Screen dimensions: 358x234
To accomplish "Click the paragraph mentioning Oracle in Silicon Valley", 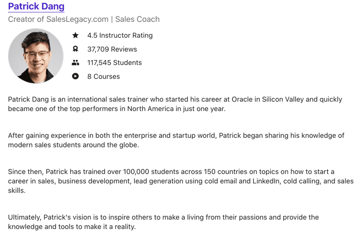I will (175, 104).
